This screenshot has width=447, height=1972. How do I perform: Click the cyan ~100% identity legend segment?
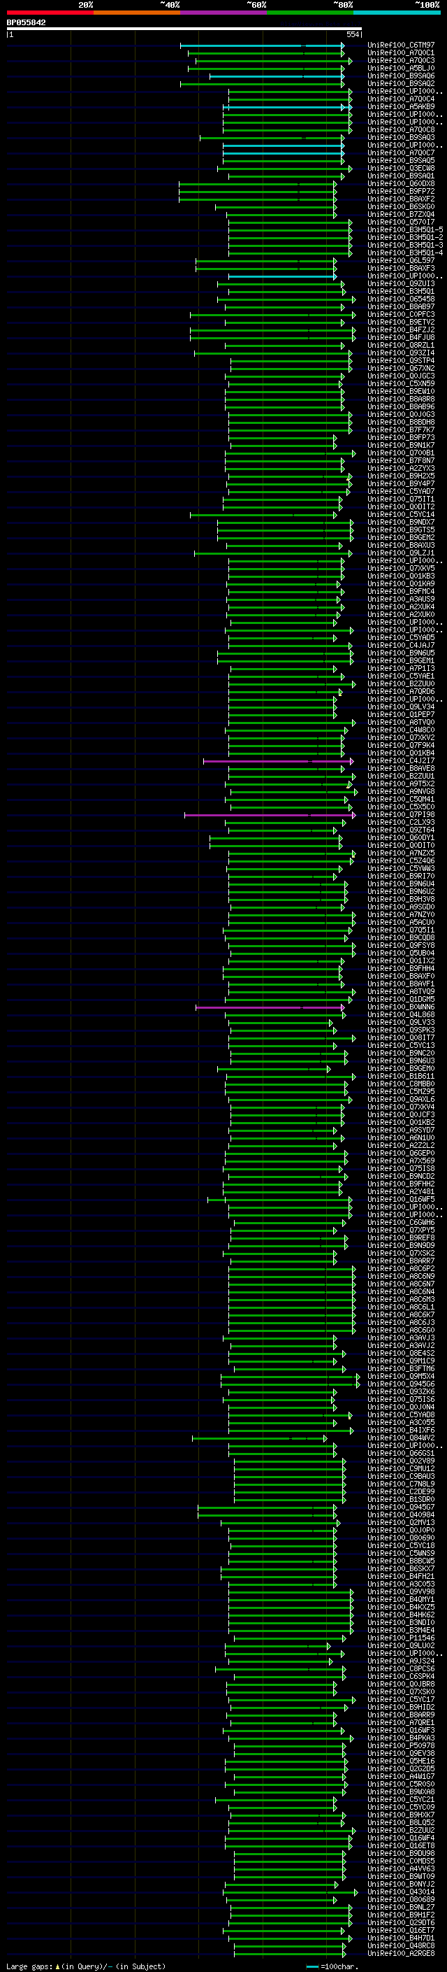click(x=397, y=13)
